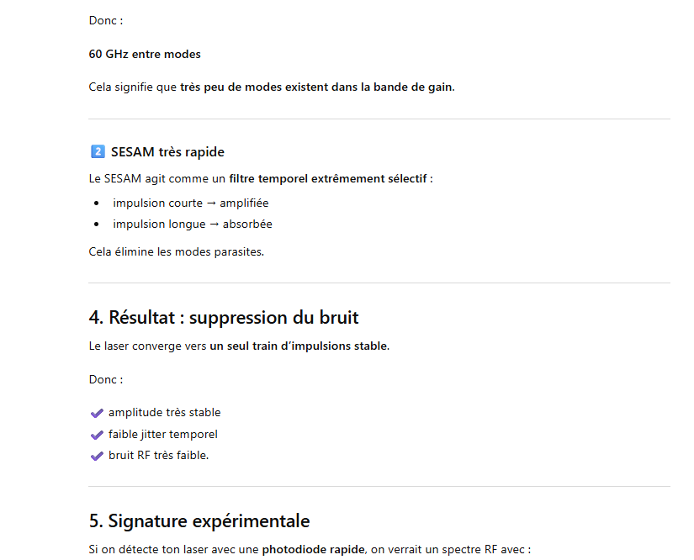Click the bold words "photodiode rapide"

[x=314, y=550]
